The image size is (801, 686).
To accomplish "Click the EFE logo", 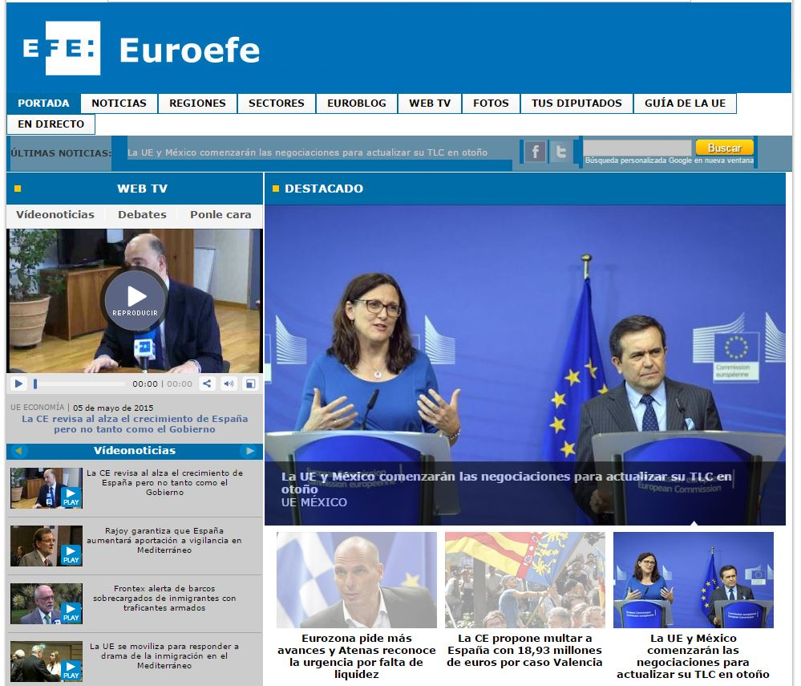I will click(x=61, y=48).
